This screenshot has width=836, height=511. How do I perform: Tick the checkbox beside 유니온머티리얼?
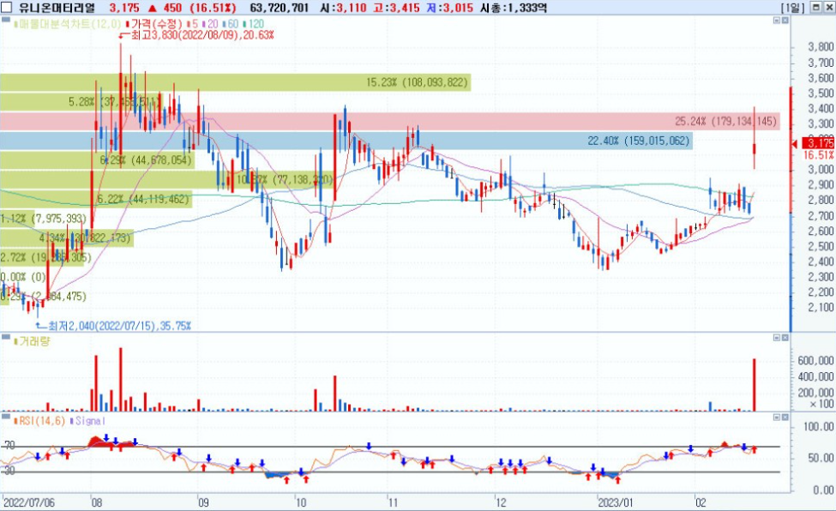point(6,8)
